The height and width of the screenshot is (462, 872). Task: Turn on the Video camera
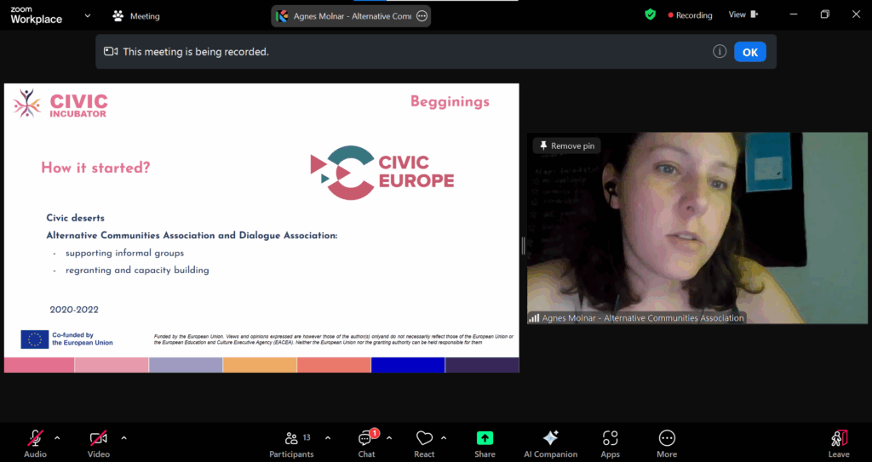tap(98, 442)
